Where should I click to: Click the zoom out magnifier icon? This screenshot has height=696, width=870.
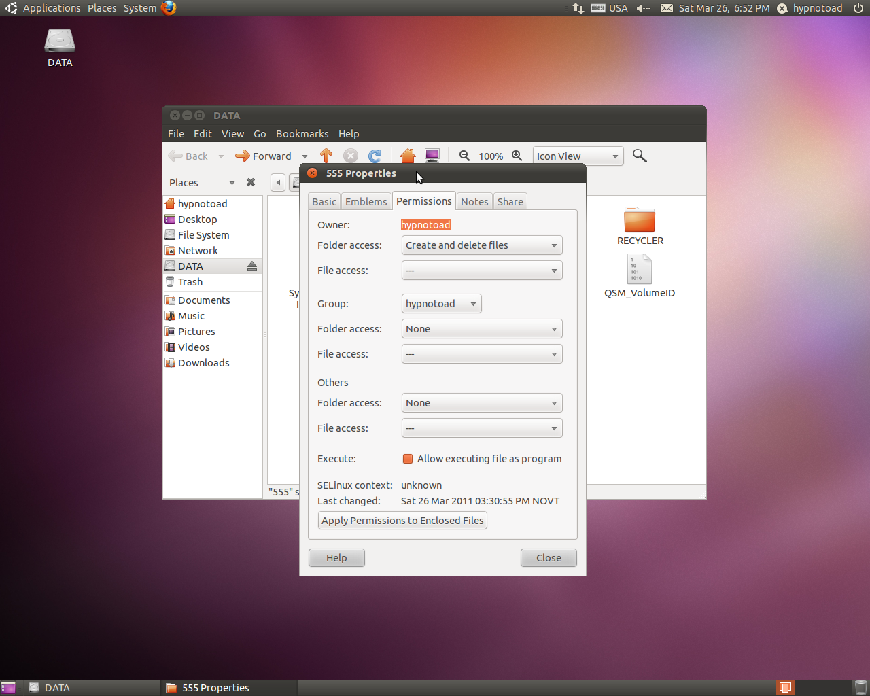[x=464, y=156]
